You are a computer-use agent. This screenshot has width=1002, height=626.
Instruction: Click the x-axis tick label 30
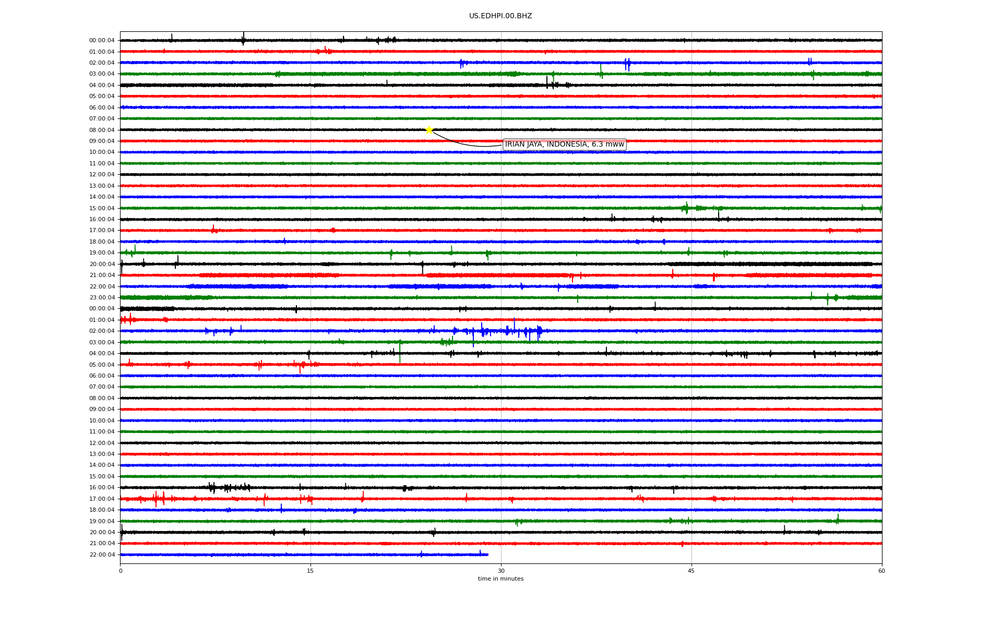501,571
